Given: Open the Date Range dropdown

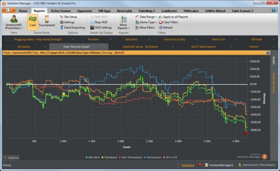Looking at the screenshot, I should click(148, 17).
